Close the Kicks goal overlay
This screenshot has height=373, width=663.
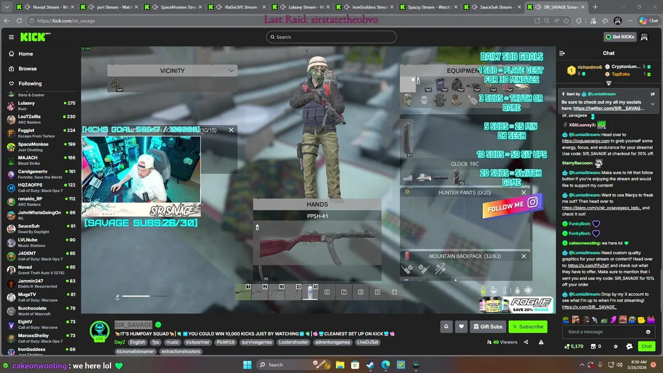click(231, 130)
